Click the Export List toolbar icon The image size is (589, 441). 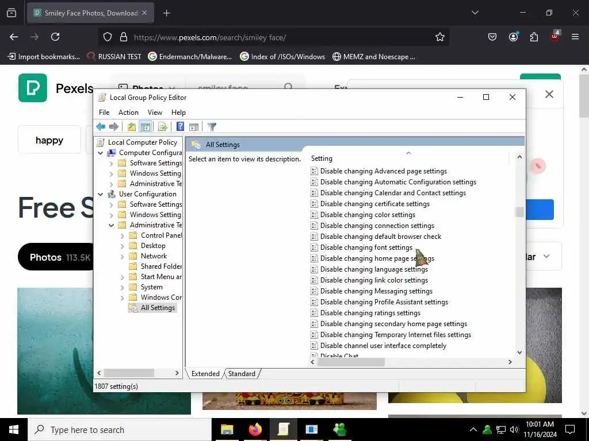point(163,127)
